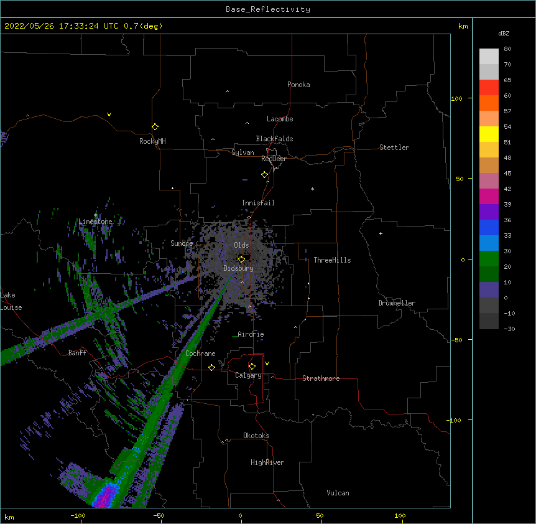
Task: Click the RockyMH label
Action: [152, 141]
